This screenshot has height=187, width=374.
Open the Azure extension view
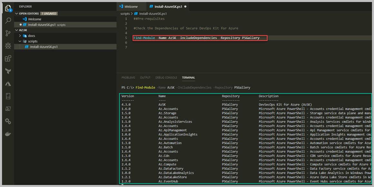pyautogui.click(x=8, y=84)
